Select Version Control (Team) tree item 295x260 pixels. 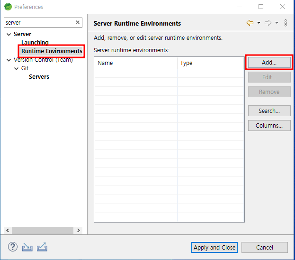[x=43, y=60]
